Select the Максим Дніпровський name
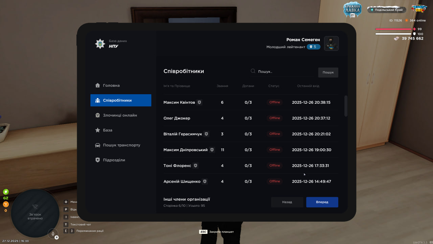The image size is (433, 244). click(185, 150)
